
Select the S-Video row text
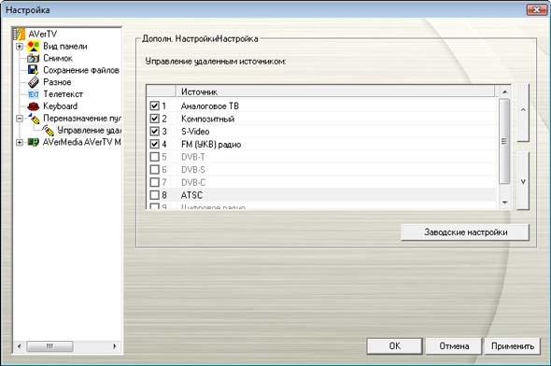pos(195,132)
